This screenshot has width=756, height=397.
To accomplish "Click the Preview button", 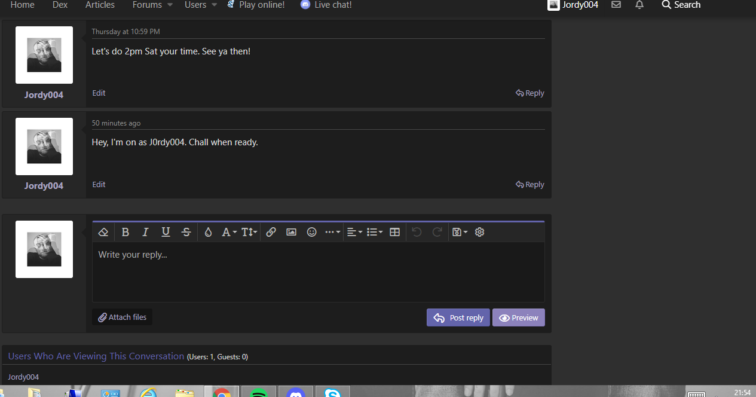I will click(x=518, y=317).
